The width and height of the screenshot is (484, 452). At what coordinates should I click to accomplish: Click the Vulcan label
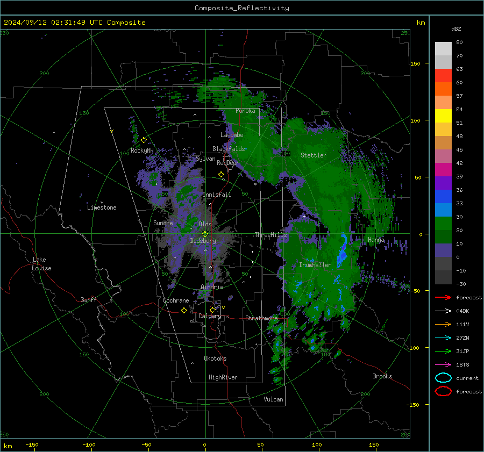[x=273, y=399]
